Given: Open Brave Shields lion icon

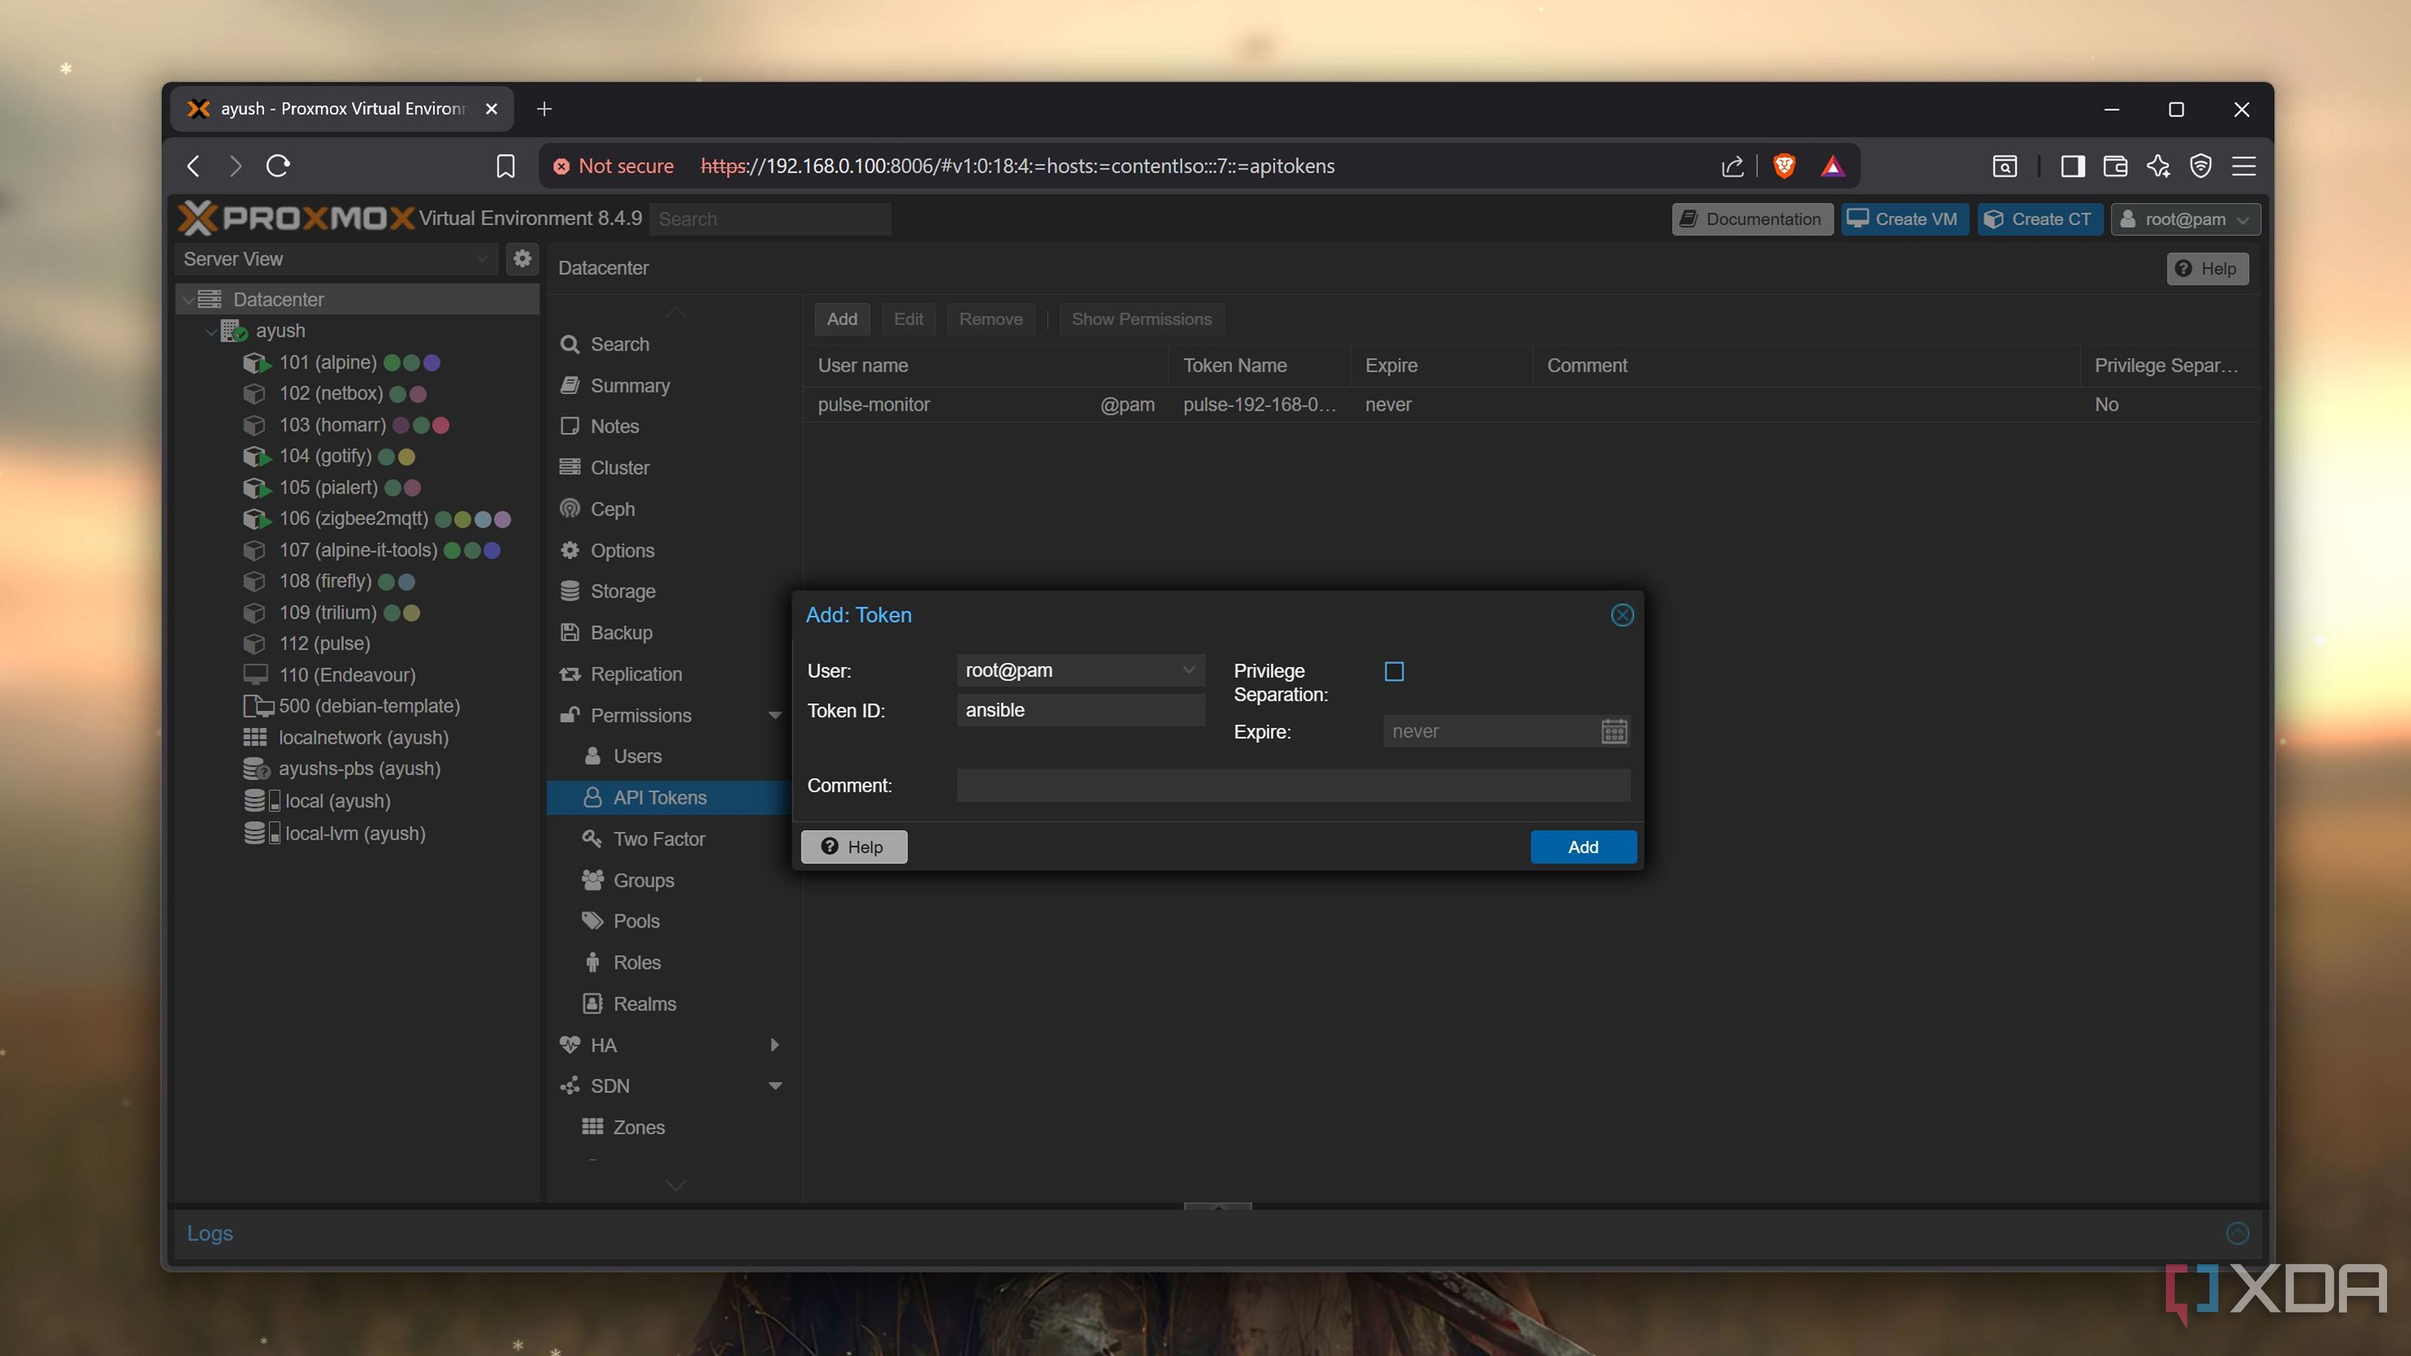Looking at the screenshot, I should click(1784, 166).
